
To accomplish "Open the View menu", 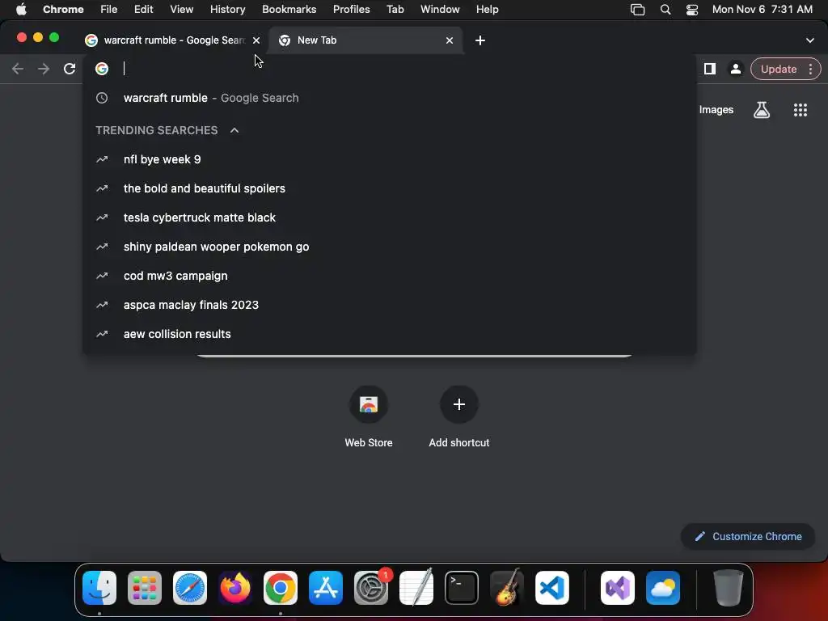I will tap(181, 10).
